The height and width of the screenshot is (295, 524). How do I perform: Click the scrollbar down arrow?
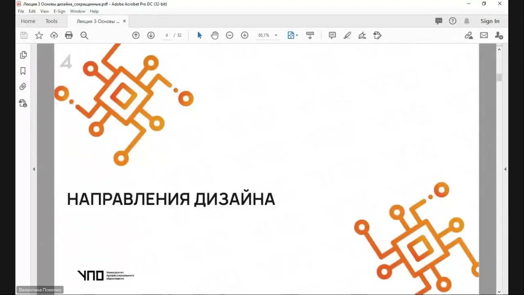(499, 291)
